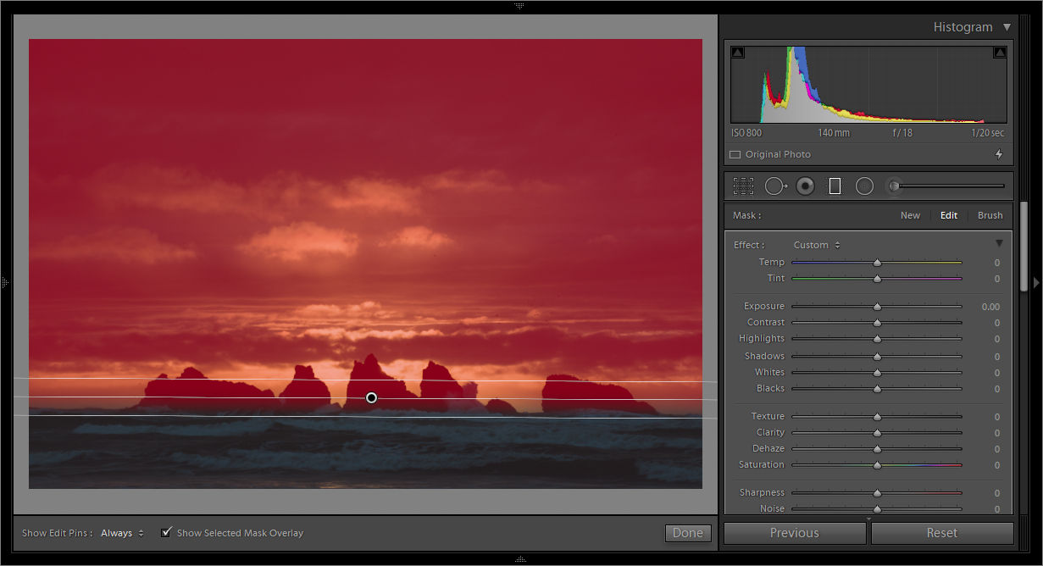Switch to Brush mask mode

coord(990,214)
